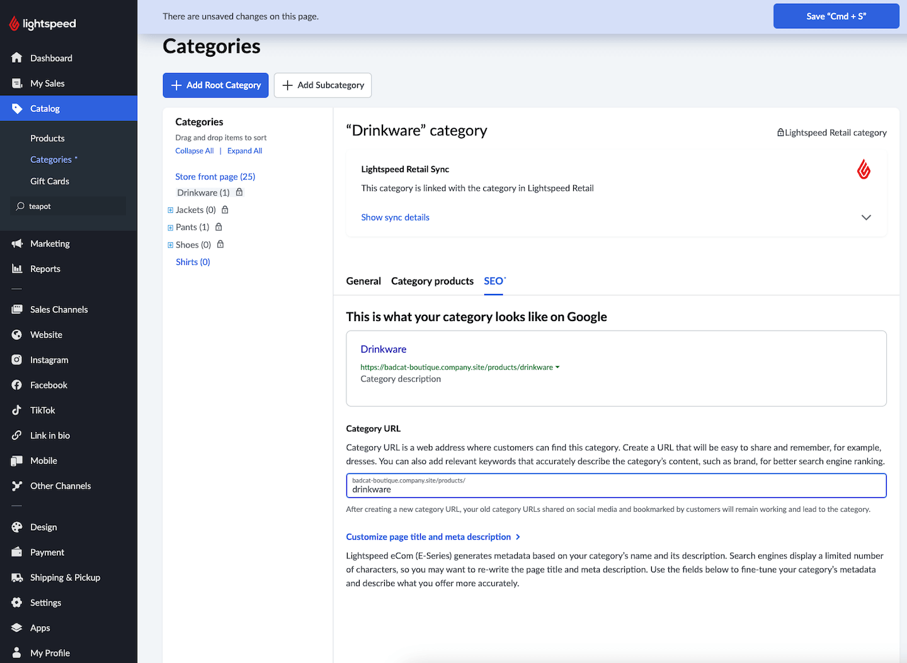Open the Google preview URL dropdown arrow

coord(557,367)
